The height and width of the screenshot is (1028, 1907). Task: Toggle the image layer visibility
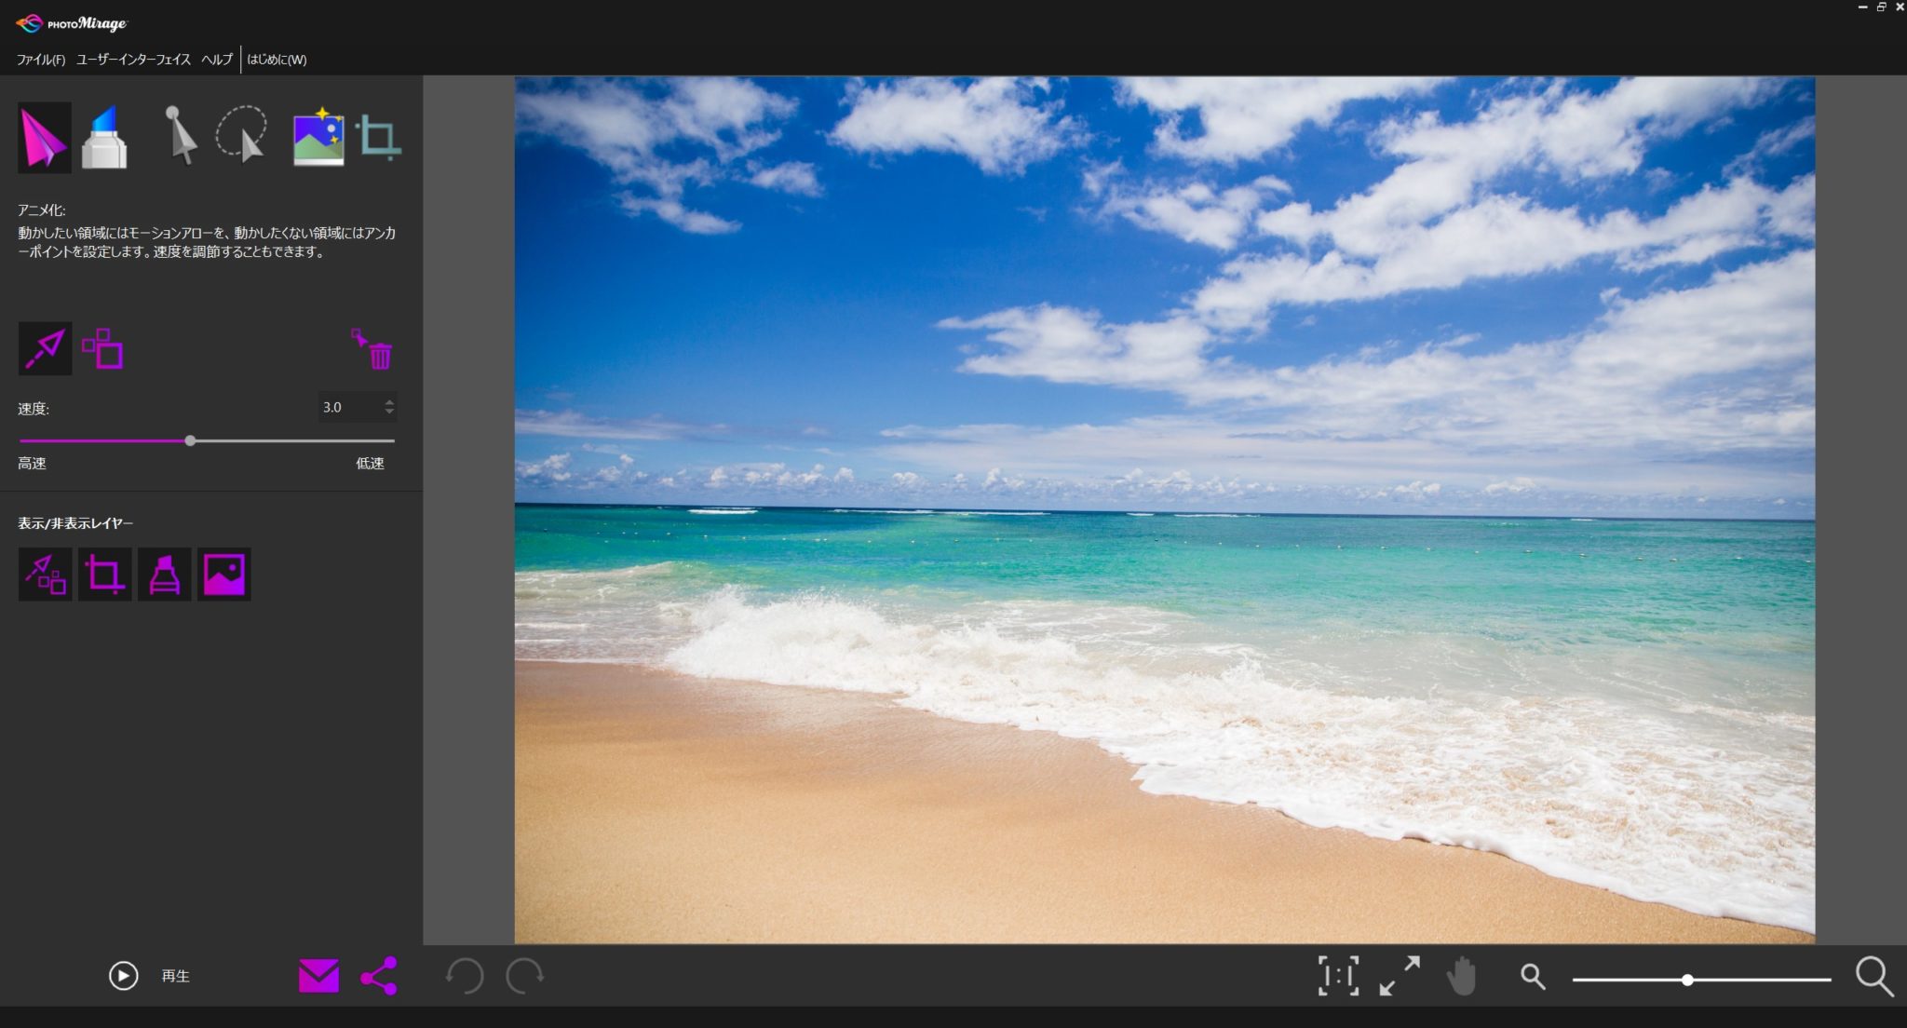coord(223,574)
